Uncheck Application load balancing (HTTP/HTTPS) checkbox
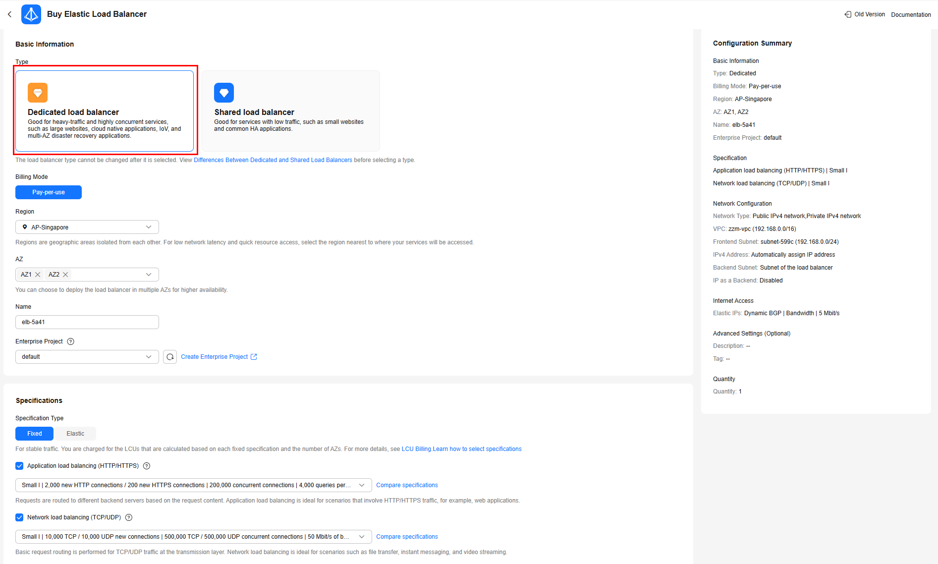The height and width of the screenshot is (564, 938). (19, 466)
